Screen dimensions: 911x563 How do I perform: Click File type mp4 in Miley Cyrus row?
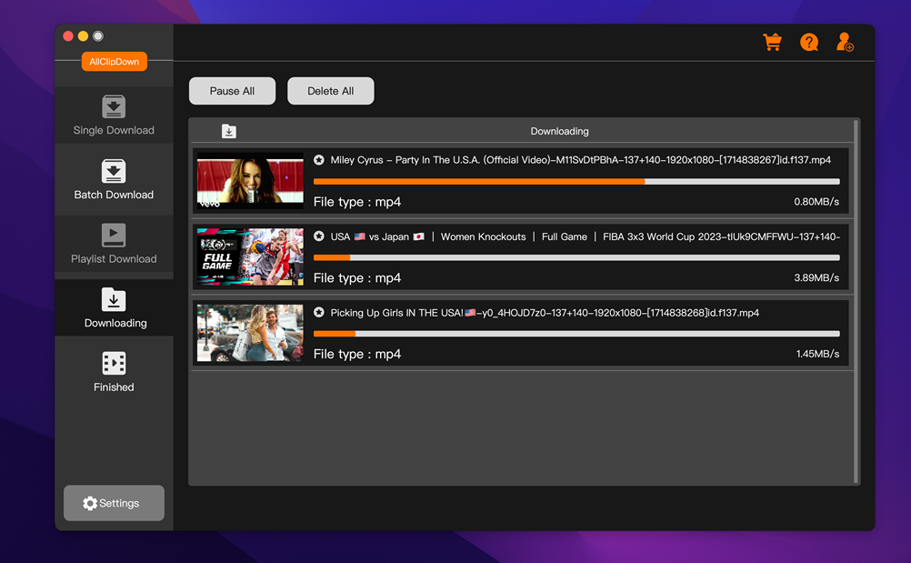(x=357, y=202)
